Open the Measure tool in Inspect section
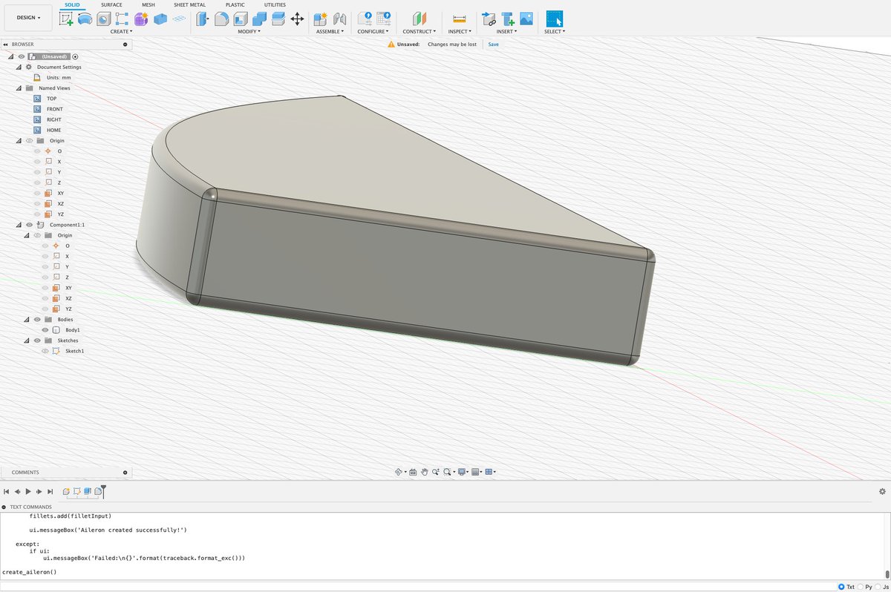 460,19
